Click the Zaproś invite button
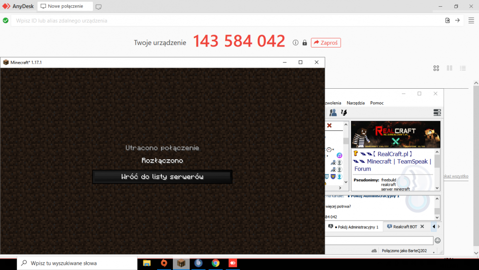This screenshot has width=479, height=270. [x=325, y=42]
